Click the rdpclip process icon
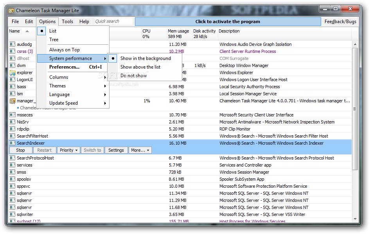 pos(12,129)
